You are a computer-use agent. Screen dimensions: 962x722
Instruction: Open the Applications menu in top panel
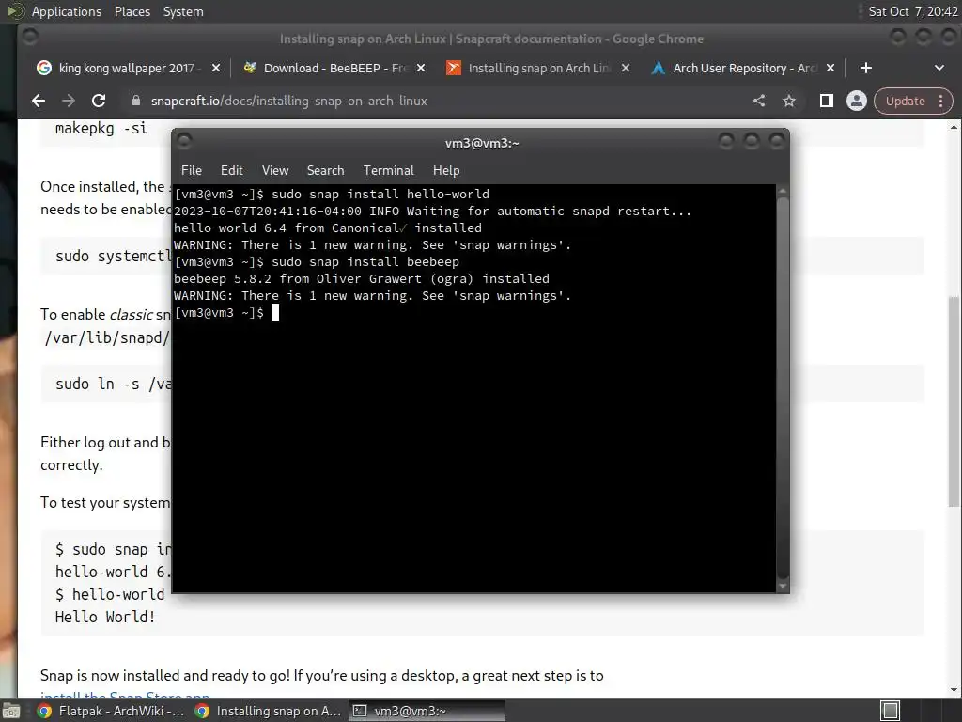click(x=67, y=11)
